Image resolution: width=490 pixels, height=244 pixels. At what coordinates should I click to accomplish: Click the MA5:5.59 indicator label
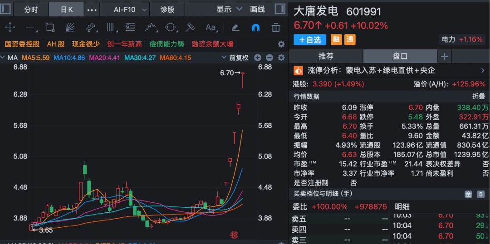(35, 57)
